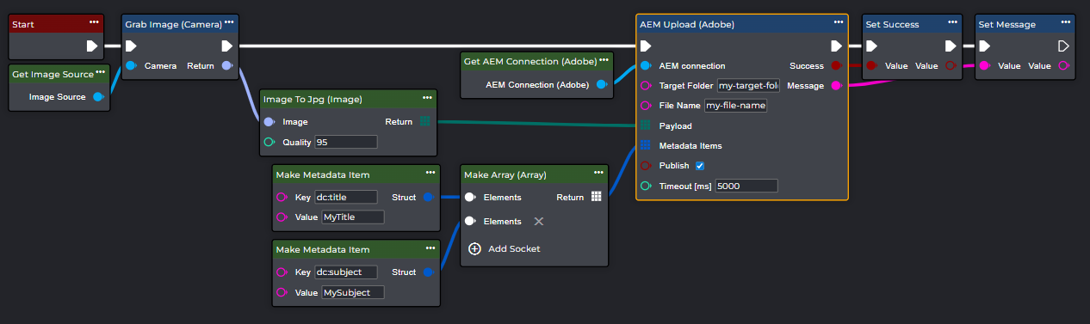This screenshot has height=324, width=1090.
Task: Select the Image To Jpg (Image) title
Action: (313, 100)
